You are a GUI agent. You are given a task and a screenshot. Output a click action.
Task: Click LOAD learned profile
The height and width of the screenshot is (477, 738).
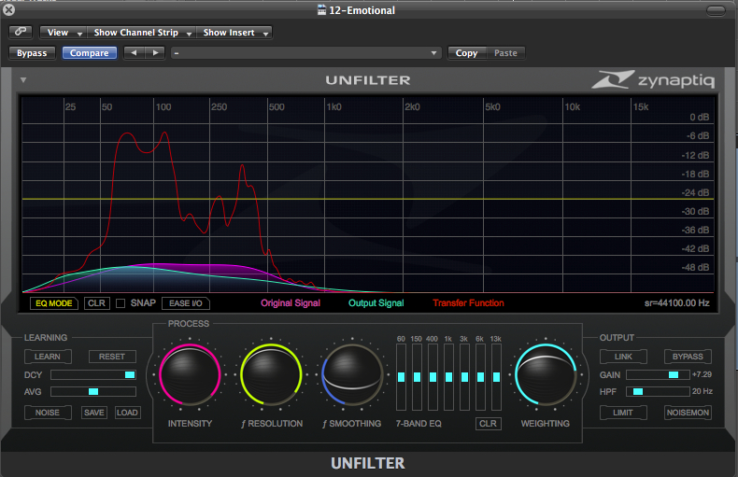tap(128, 413)
